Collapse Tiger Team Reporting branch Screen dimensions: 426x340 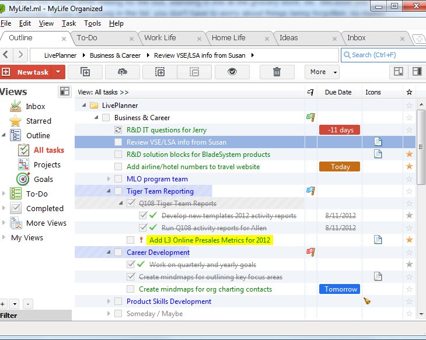pyautogui.click(x=109, y=191)
